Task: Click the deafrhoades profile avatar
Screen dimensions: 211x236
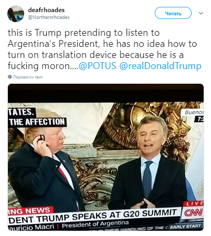Action: coord(16,14)
